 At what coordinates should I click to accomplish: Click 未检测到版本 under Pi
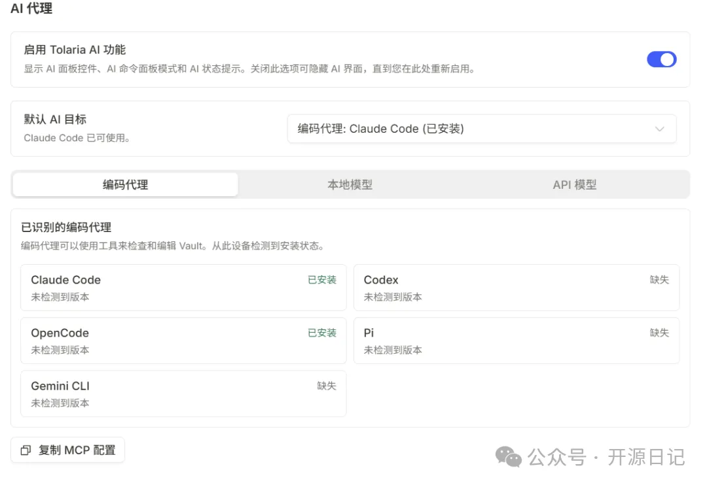[393, 350]
